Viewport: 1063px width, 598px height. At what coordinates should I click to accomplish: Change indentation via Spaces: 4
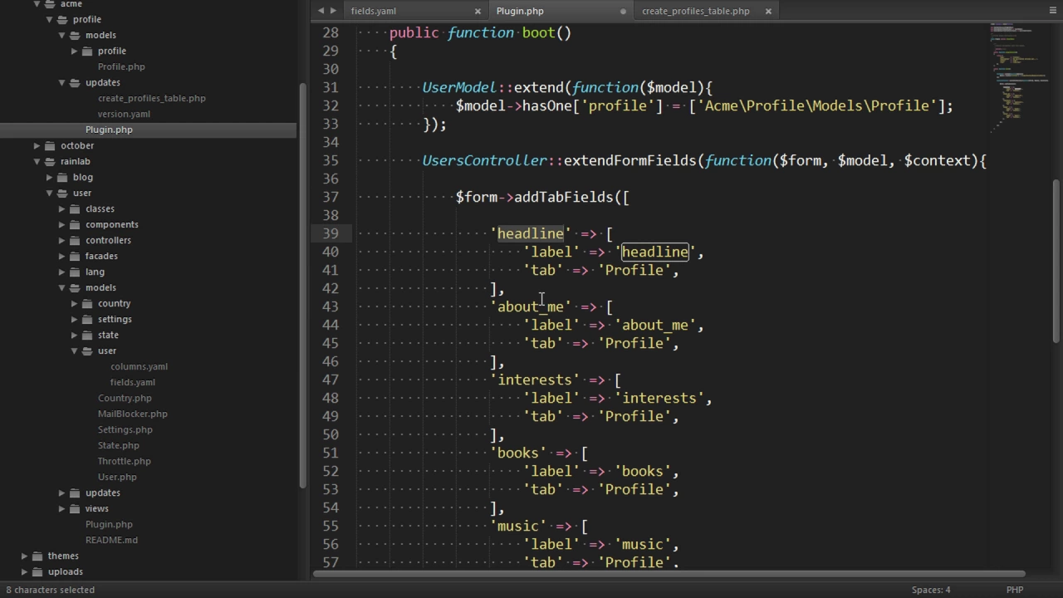coord(931,590)
